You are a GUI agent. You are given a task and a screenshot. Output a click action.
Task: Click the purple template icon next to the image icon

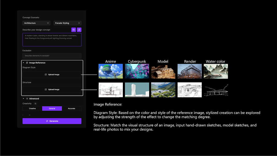pyautogui.click(x=79, y=30)
